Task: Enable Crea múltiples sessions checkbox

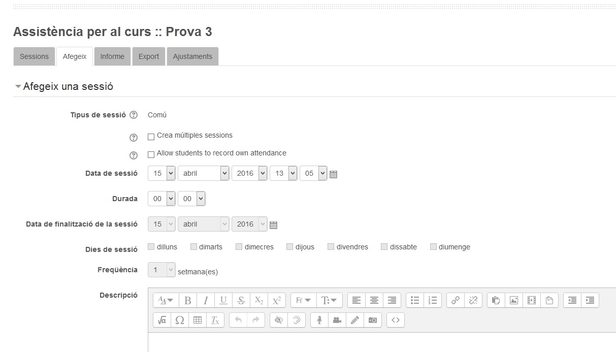Action: tap(151, 137)
